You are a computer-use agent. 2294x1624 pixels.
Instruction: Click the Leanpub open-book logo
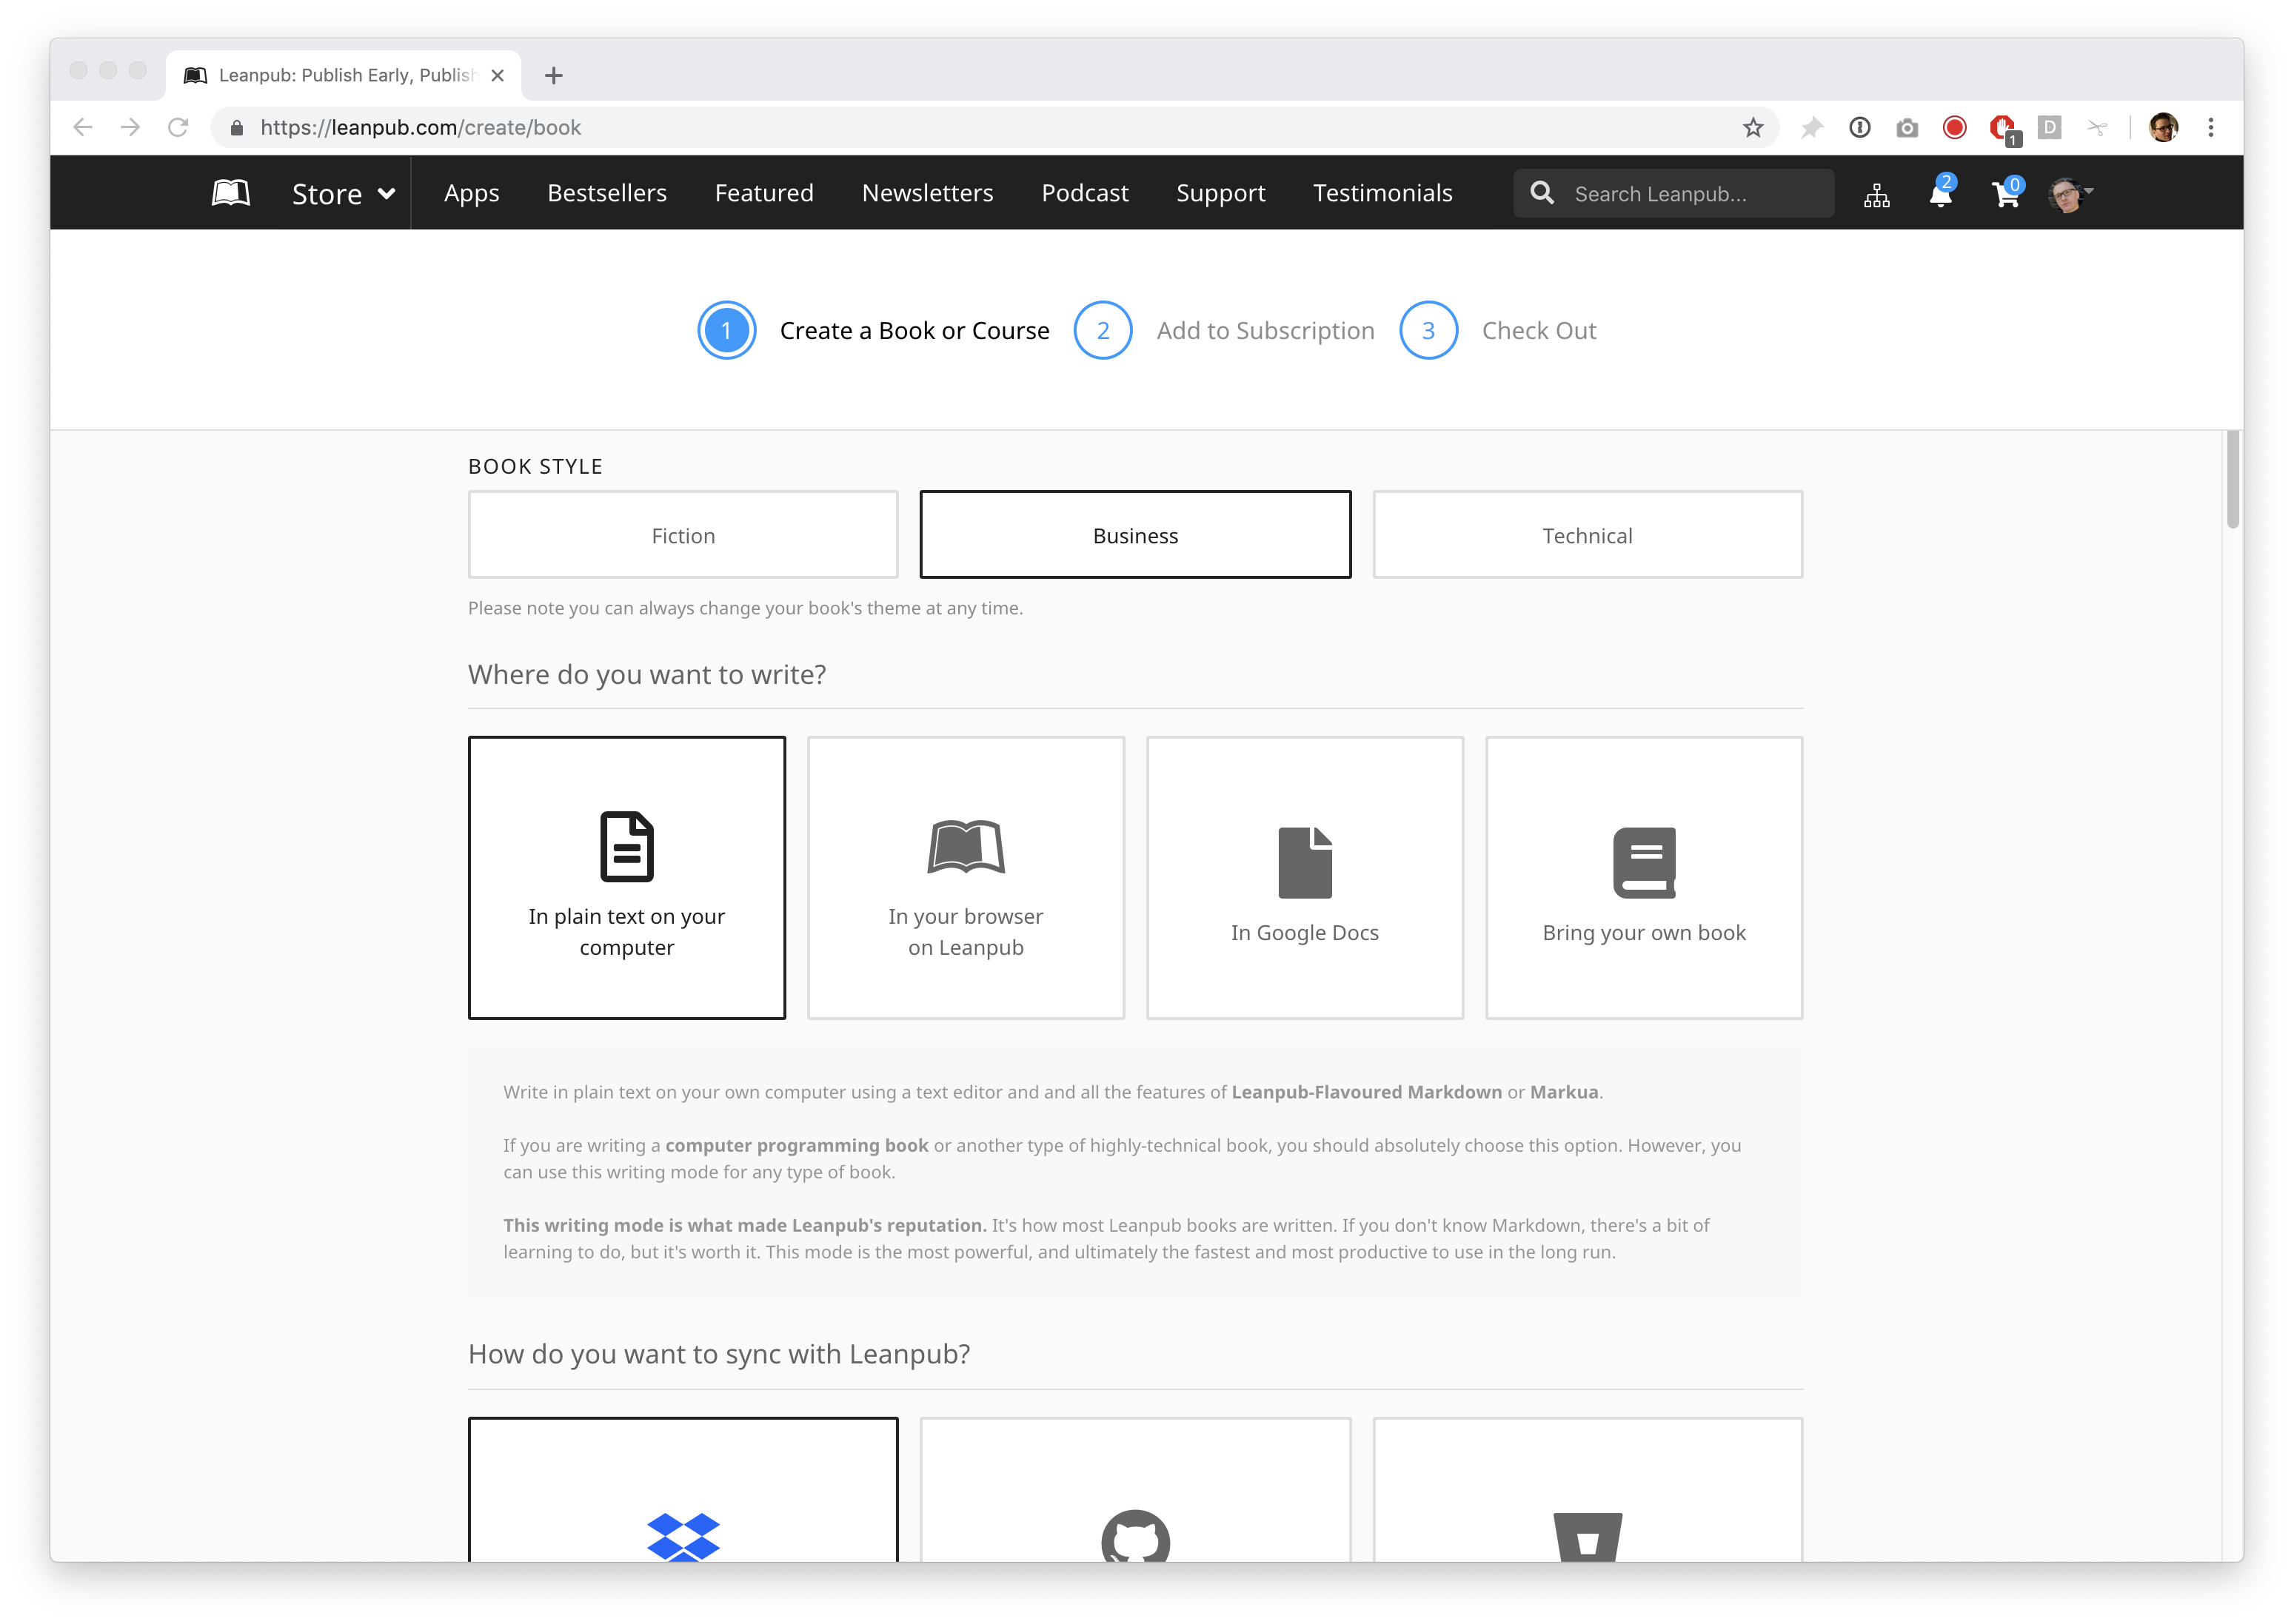coord(231,193)
